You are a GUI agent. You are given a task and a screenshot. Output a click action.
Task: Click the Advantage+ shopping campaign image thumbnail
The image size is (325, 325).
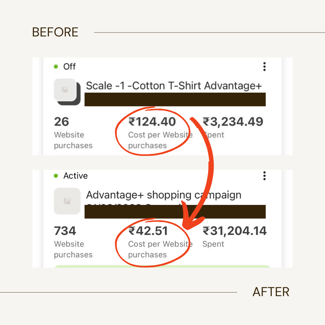tap(67, 201)
